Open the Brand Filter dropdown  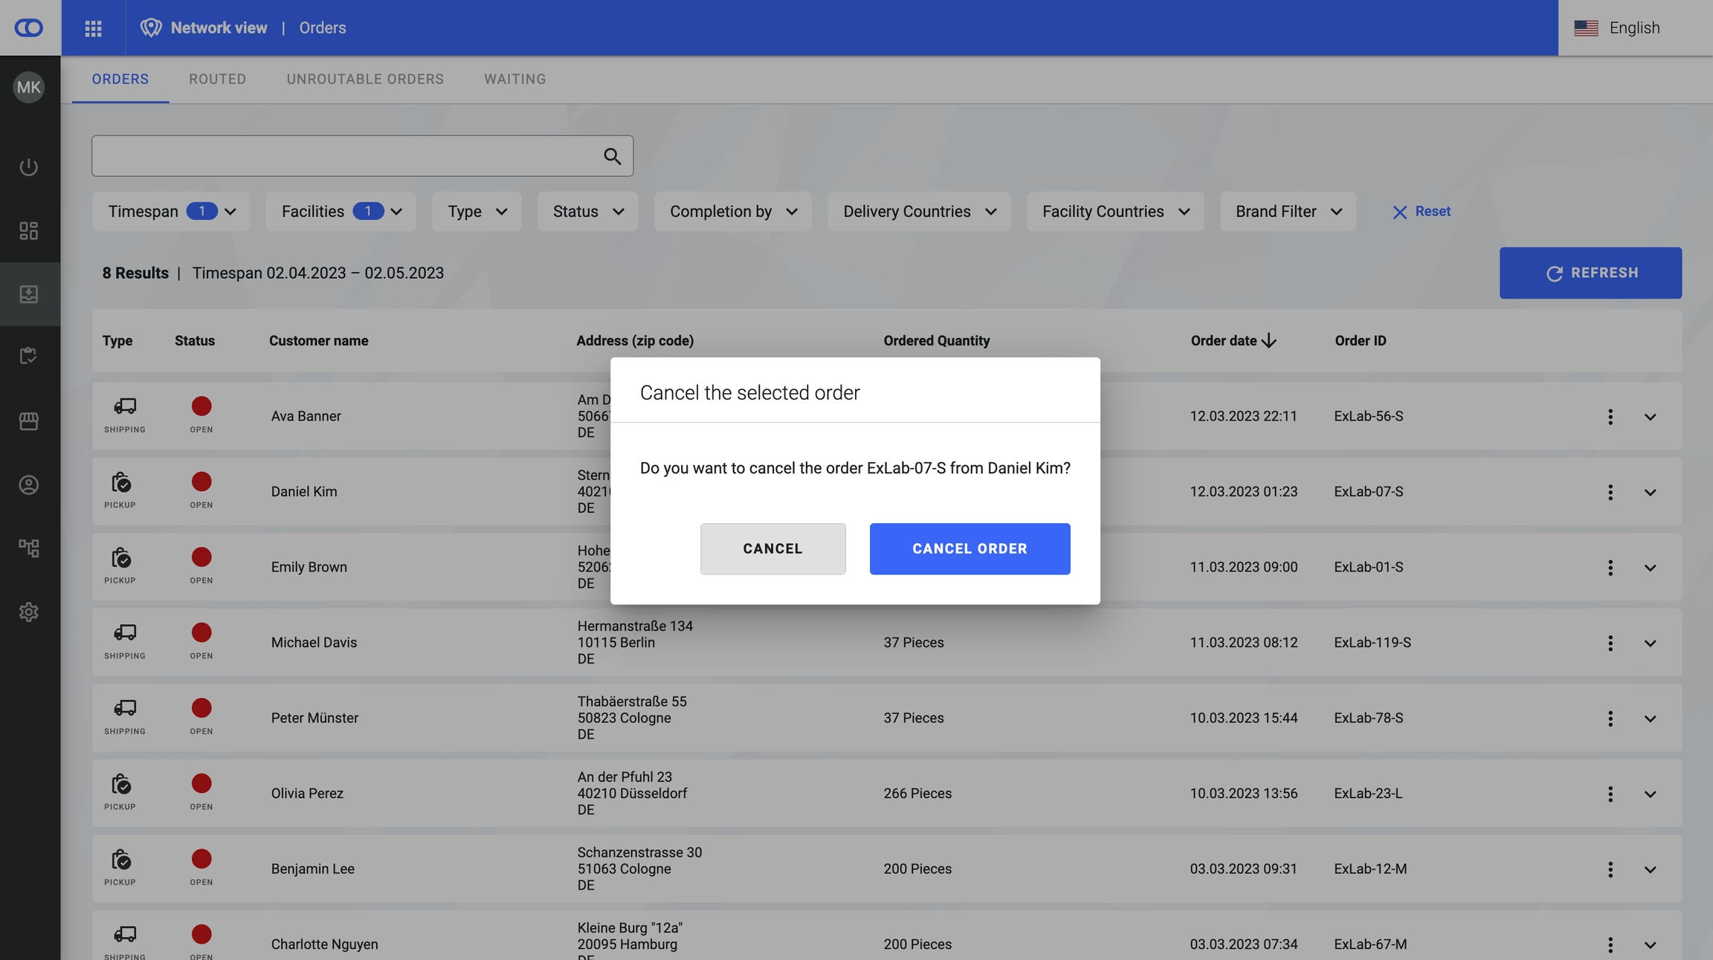tap(1288, 212)
